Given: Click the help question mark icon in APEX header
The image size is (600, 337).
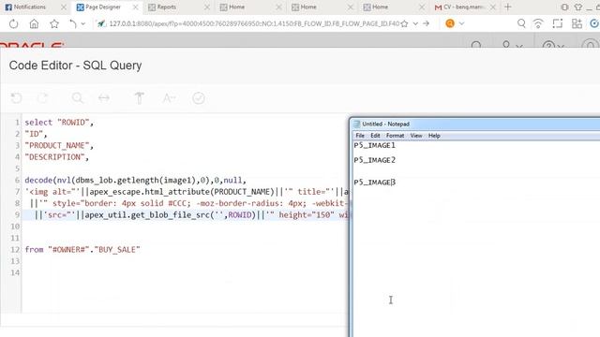Looking at the screenshot, I should pos(548,46).
